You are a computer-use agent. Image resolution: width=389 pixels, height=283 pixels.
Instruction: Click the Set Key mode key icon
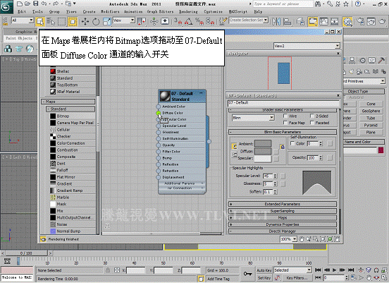[x=247, y=274]
